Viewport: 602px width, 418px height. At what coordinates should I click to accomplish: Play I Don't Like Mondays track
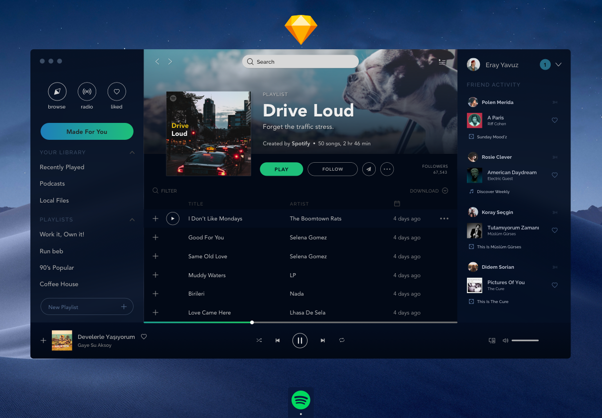173,218
